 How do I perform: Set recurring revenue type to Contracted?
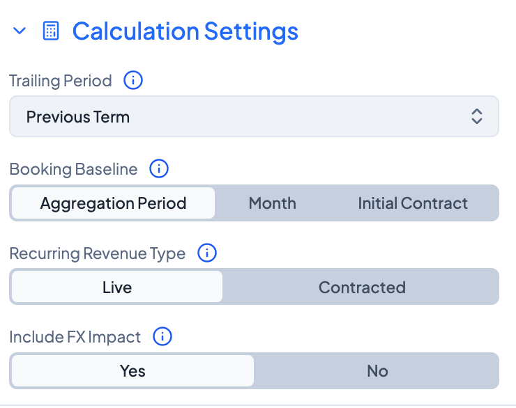pos(362,287)
